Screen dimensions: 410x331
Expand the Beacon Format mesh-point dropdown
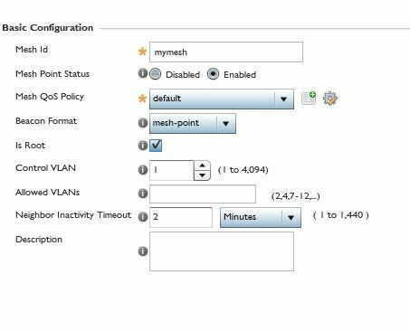coord(193,123)
